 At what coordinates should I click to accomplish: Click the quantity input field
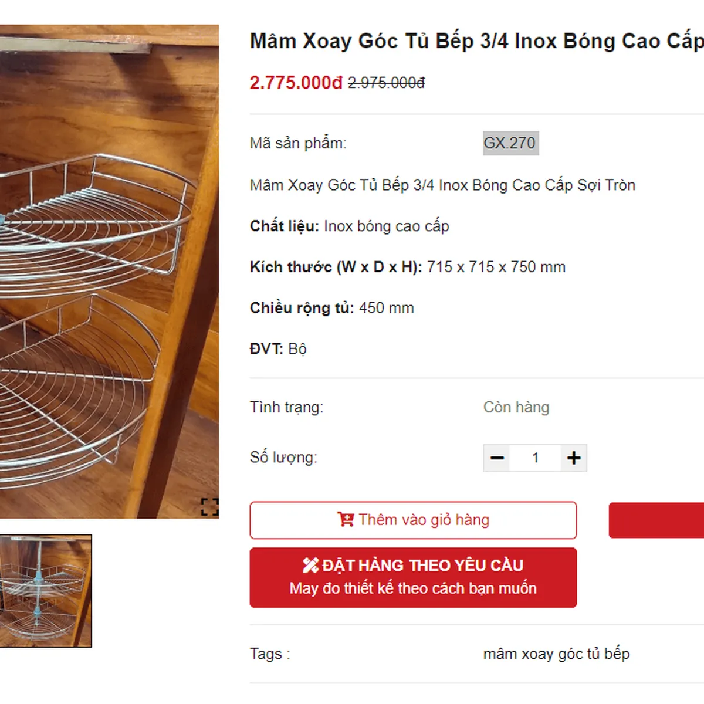[535, 458]
